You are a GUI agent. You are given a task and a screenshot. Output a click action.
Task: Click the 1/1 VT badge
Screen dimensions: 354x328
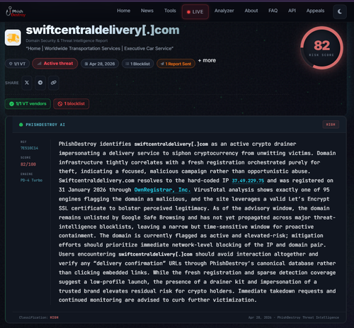[x=17, y=64]
